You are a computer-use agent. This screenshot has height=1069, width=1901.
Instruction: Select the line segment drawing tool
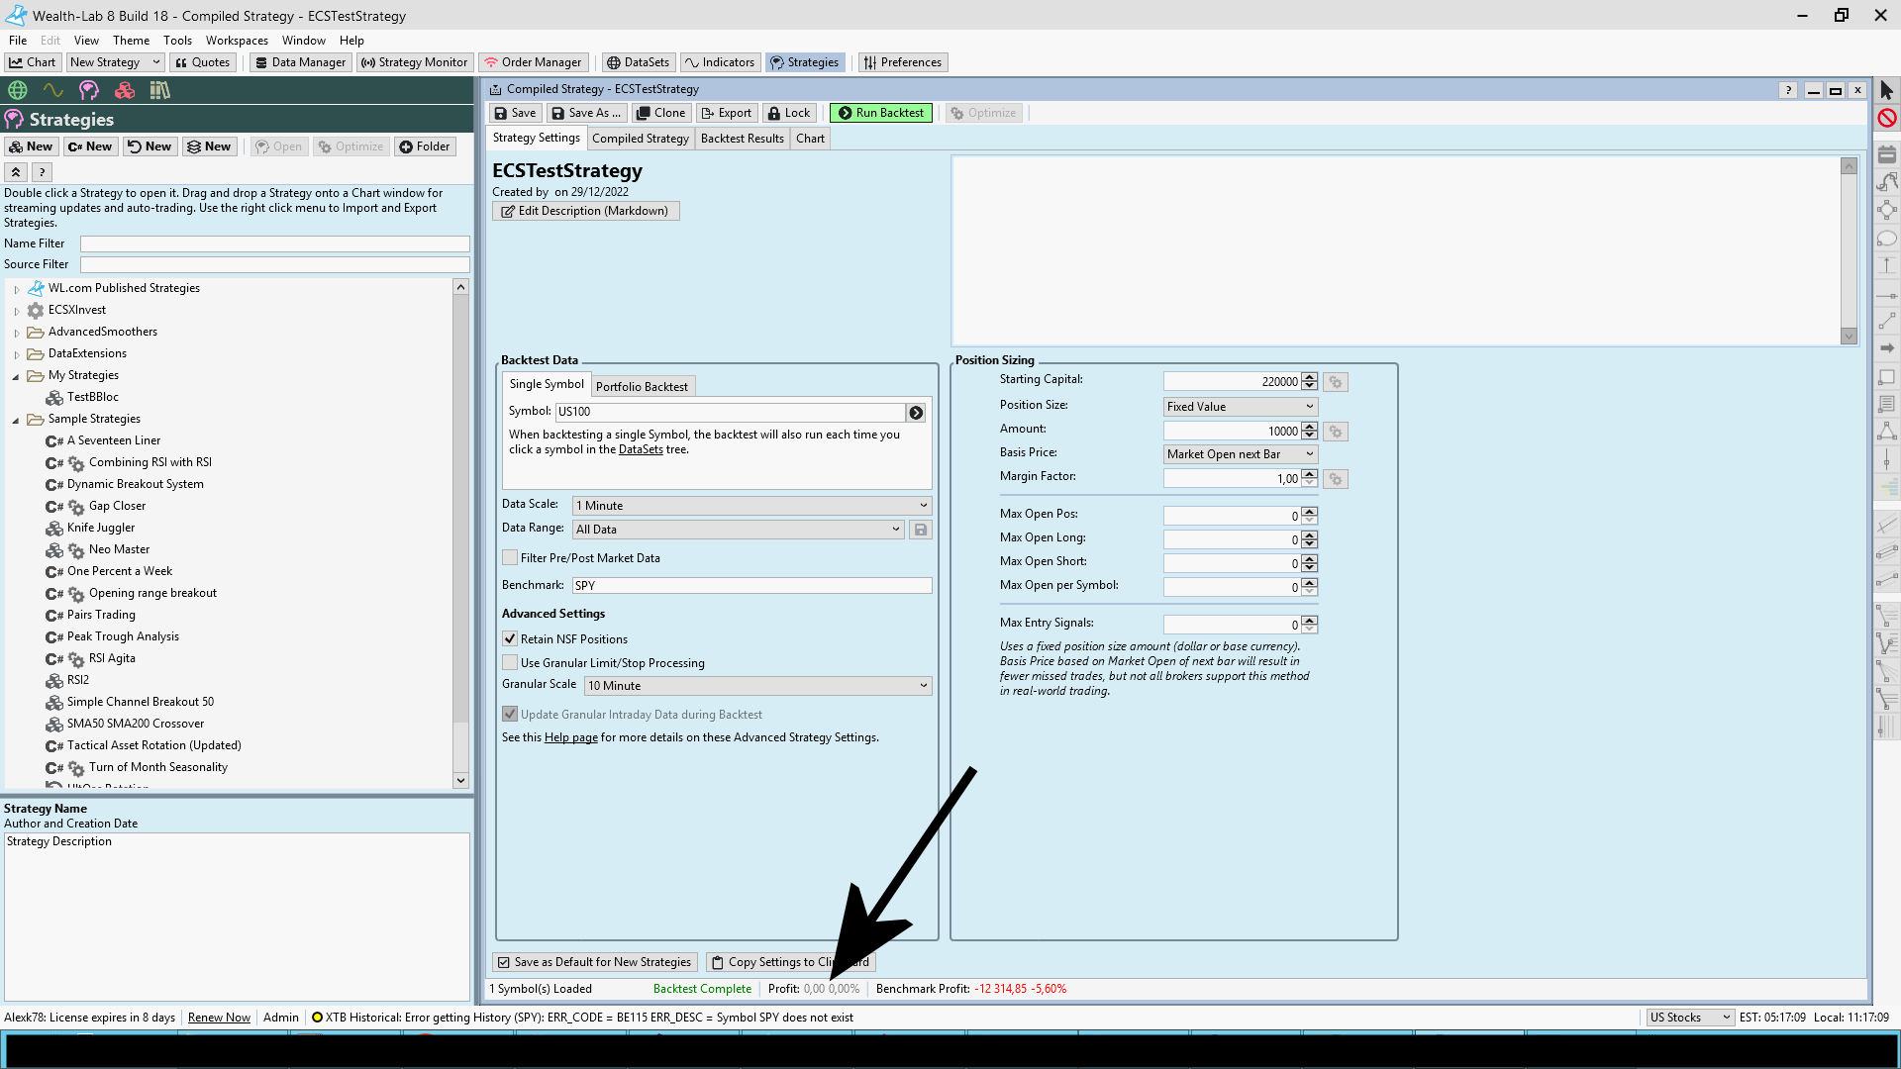click(x=1887, y=322)
